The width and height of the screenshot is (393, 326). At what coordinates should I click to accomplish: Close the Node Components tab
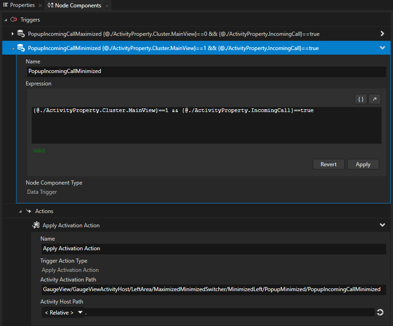(x=107, y=6)
